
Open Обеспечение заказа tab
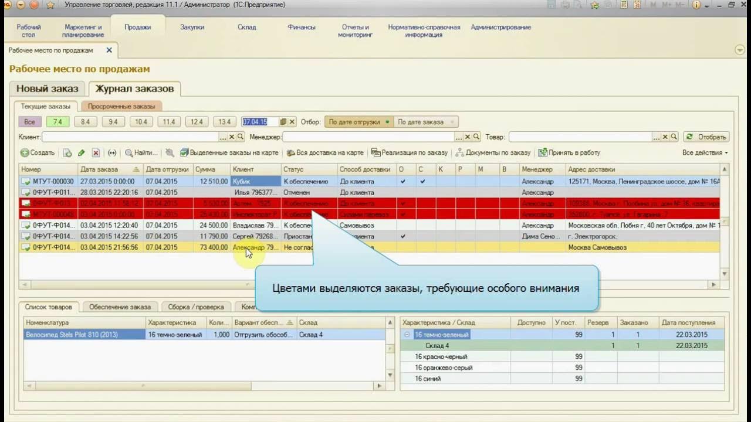pos(120,307)
